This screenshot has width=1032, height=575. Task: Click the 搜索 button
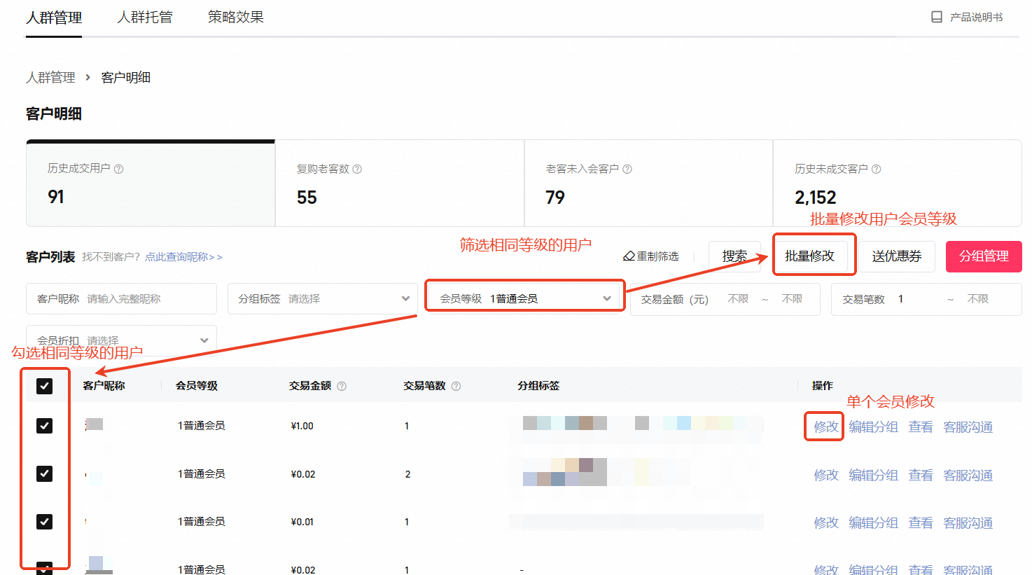click(734, 256)
